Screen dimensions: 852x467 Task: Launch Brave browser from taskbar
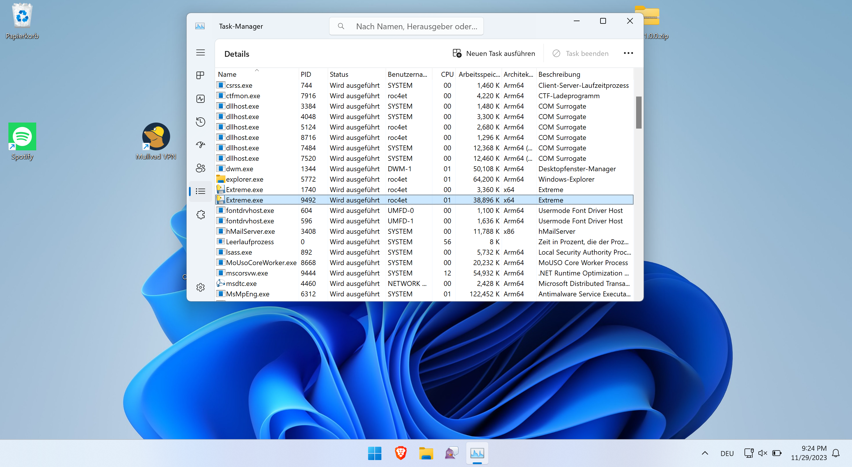click(400, 453)
